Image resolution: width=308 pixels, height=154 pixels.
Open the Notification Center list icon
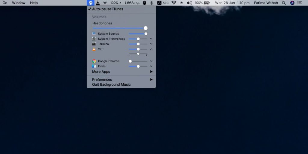point(300,3)
